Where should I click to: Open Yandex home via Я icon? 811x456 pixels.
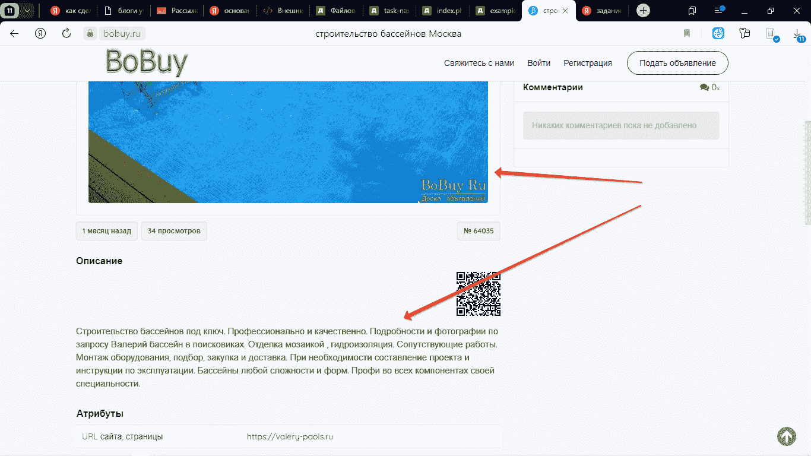[40, 34]
